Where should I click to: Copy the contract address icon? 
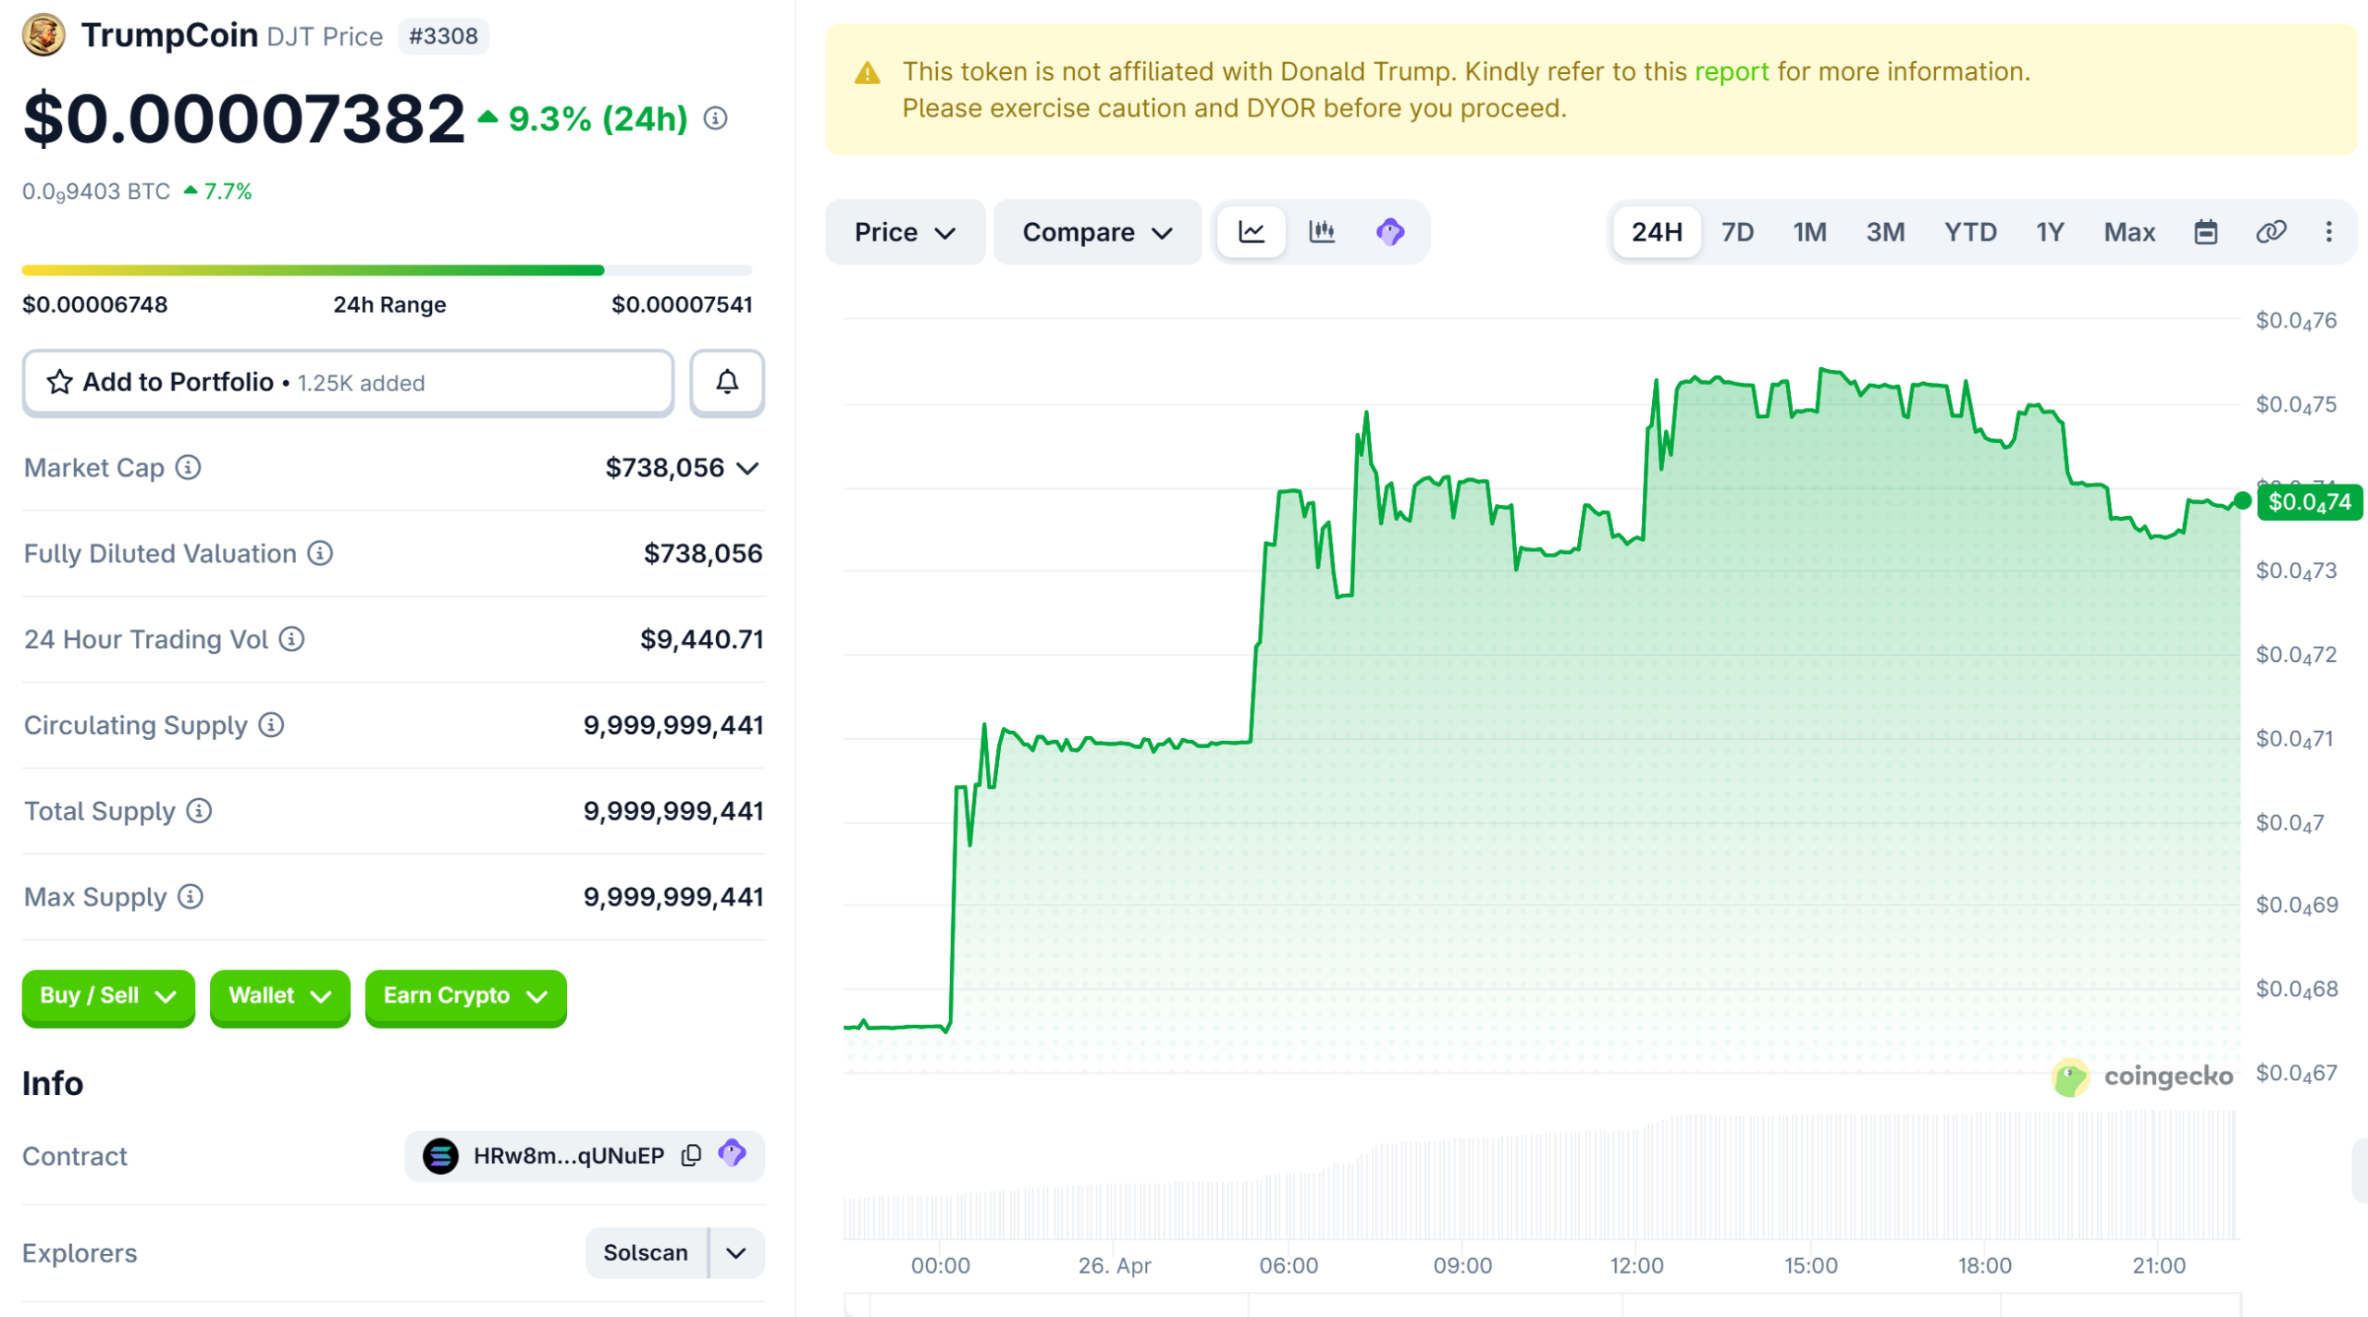690,1155
